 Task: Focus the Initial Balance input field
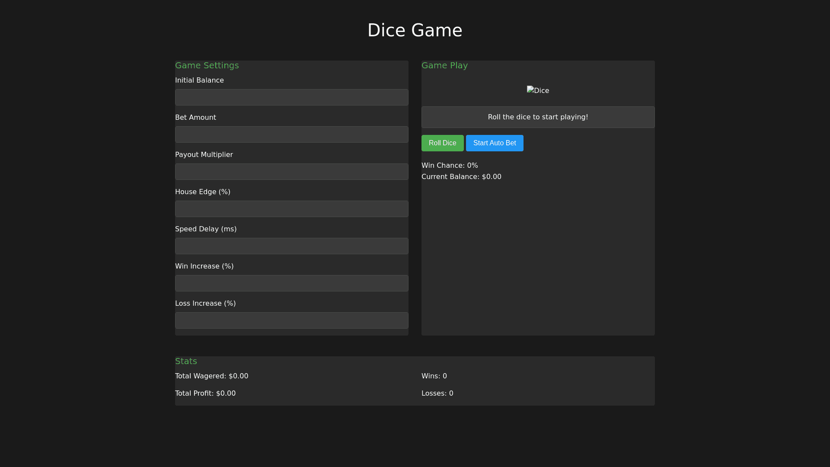click(291, 97)
